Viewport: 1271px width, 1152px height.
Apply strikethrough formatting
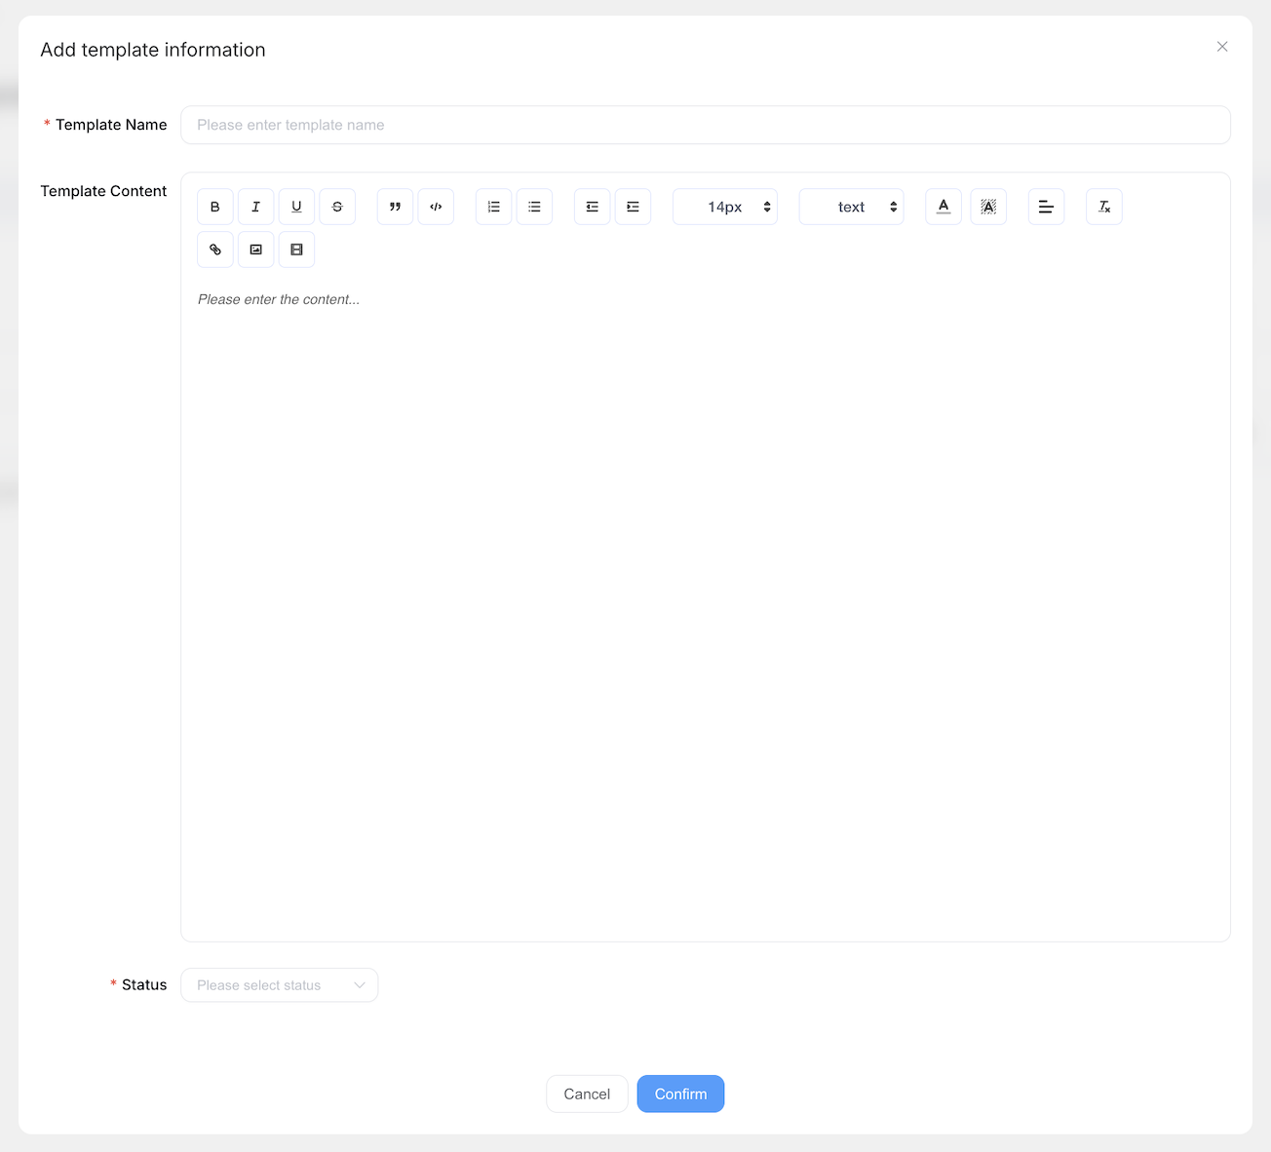(337, 207)
